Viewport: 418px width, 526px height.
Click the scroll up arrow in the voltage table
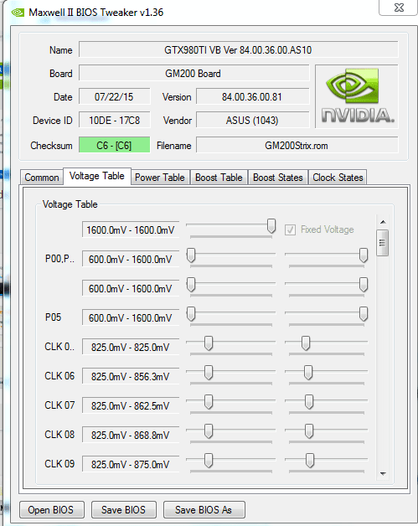click(x=383, y=222)
